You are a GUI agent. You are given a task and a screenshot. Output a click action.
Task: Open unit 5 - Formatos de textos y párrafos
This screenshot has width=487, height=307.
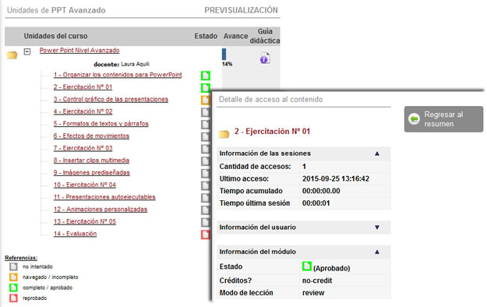101,124
